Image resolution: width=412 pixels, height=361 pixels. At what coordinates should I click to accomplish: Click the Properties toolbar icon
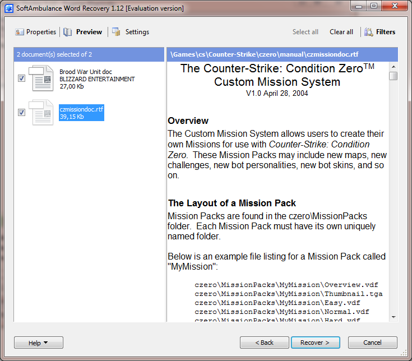point(19,32)
